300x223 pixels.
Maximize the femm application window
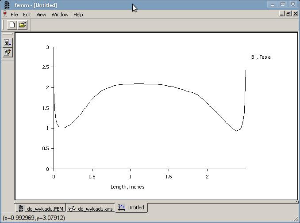click(x=283, y=5)
